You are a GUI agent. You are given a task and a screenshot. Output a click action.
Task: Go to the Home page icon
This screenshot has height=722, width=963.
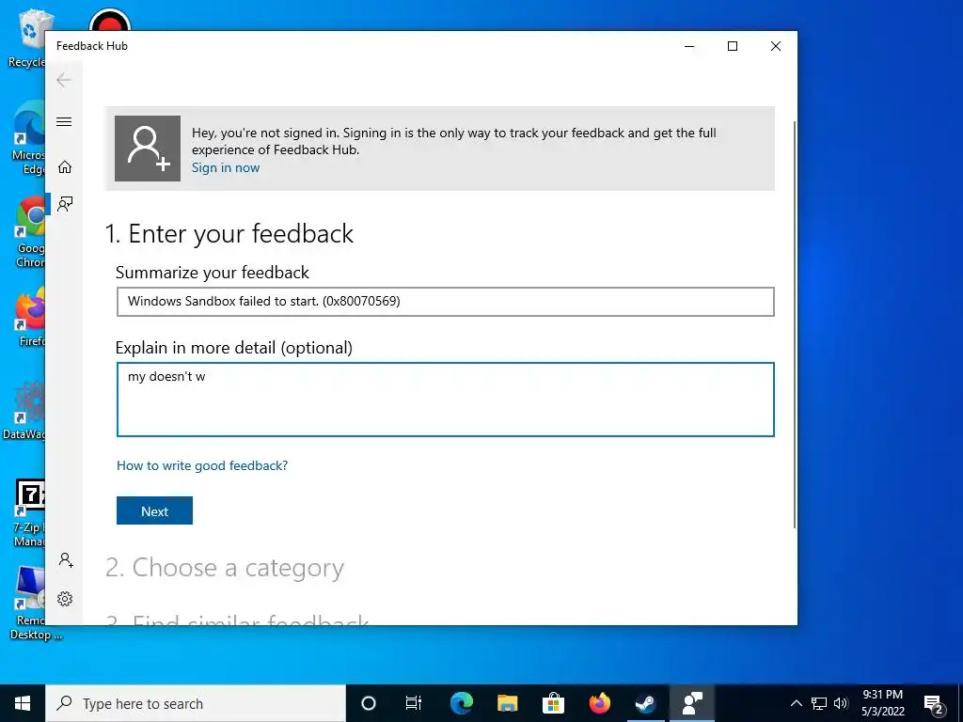tap(65, 167)
